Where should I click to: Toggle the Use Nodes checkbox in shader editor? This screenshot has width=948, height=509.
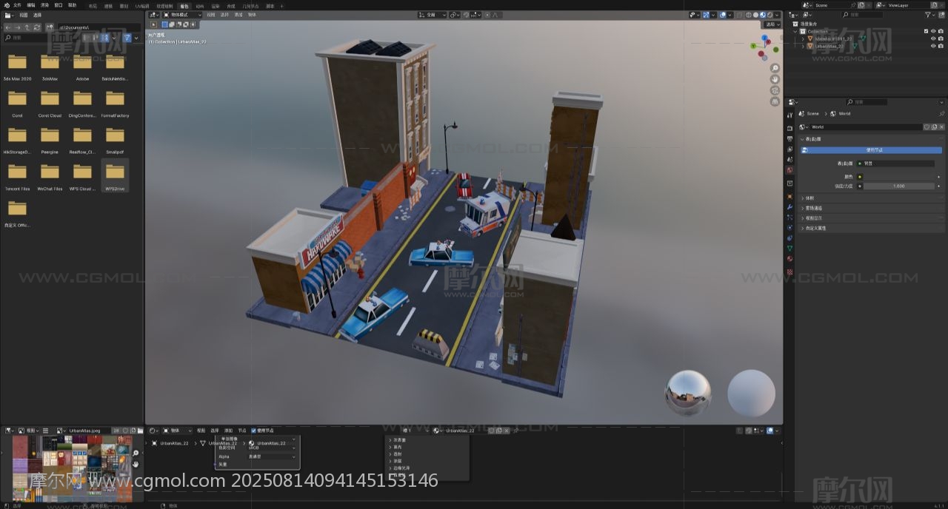point(254,431)
